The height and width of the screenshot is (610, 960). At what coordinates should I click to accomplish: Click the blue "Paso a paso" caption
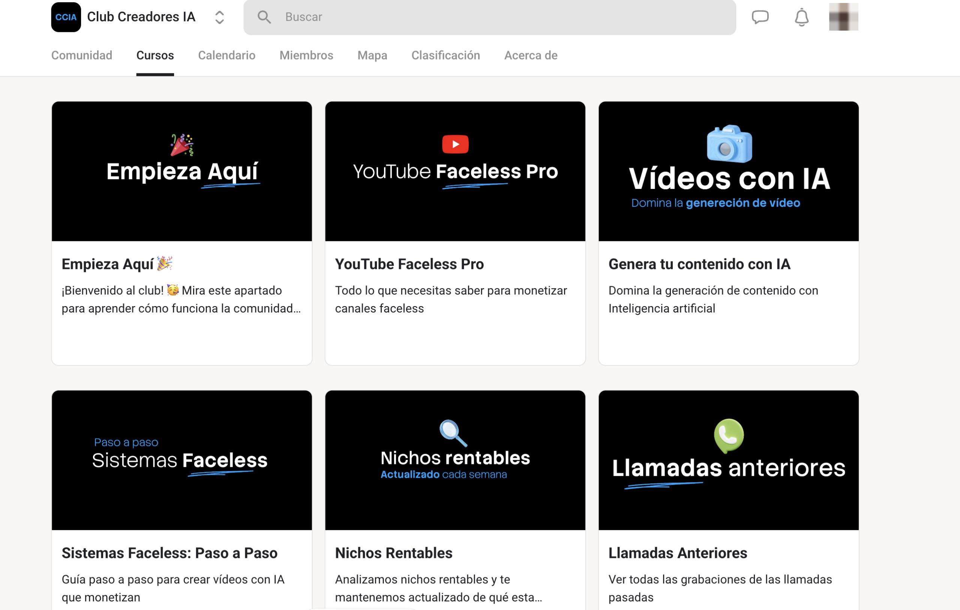[126, 442]
